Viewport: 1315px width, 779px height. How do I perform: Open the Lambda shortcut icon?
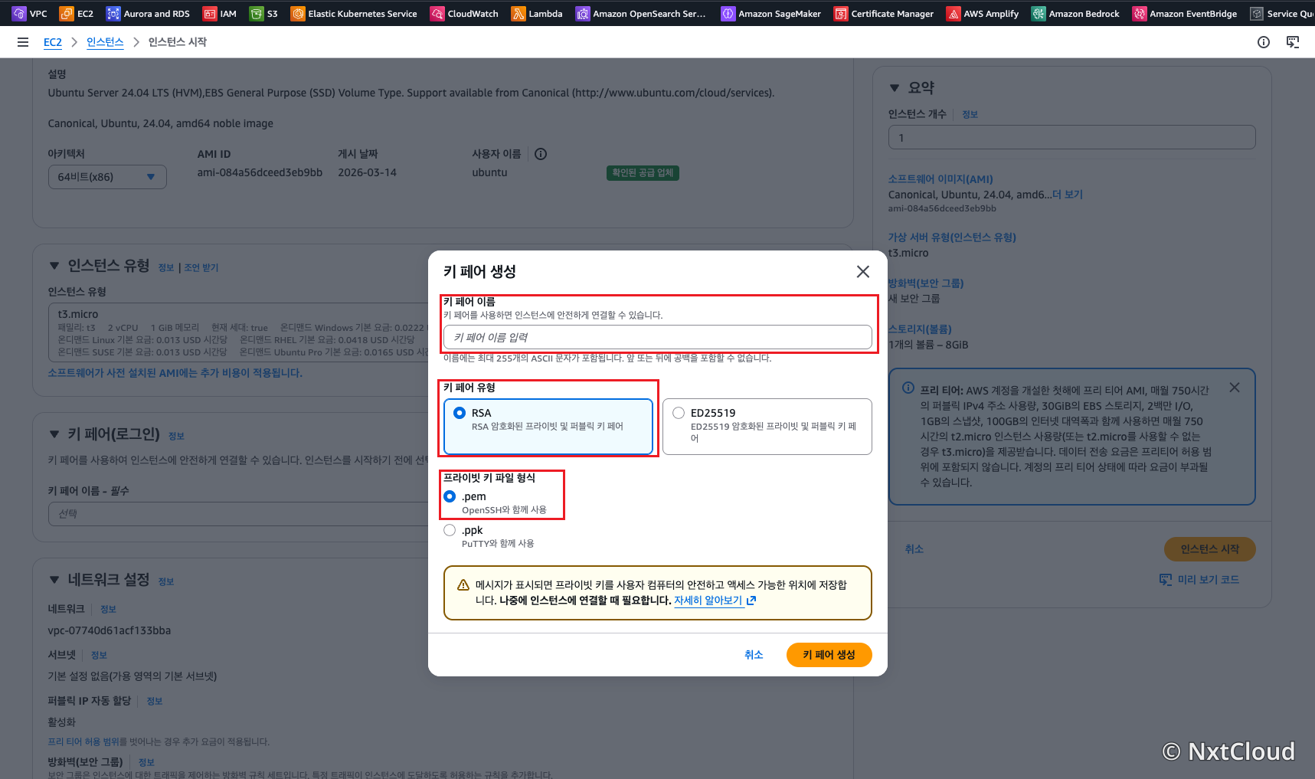pyautogui.click(x=518, y=13)
